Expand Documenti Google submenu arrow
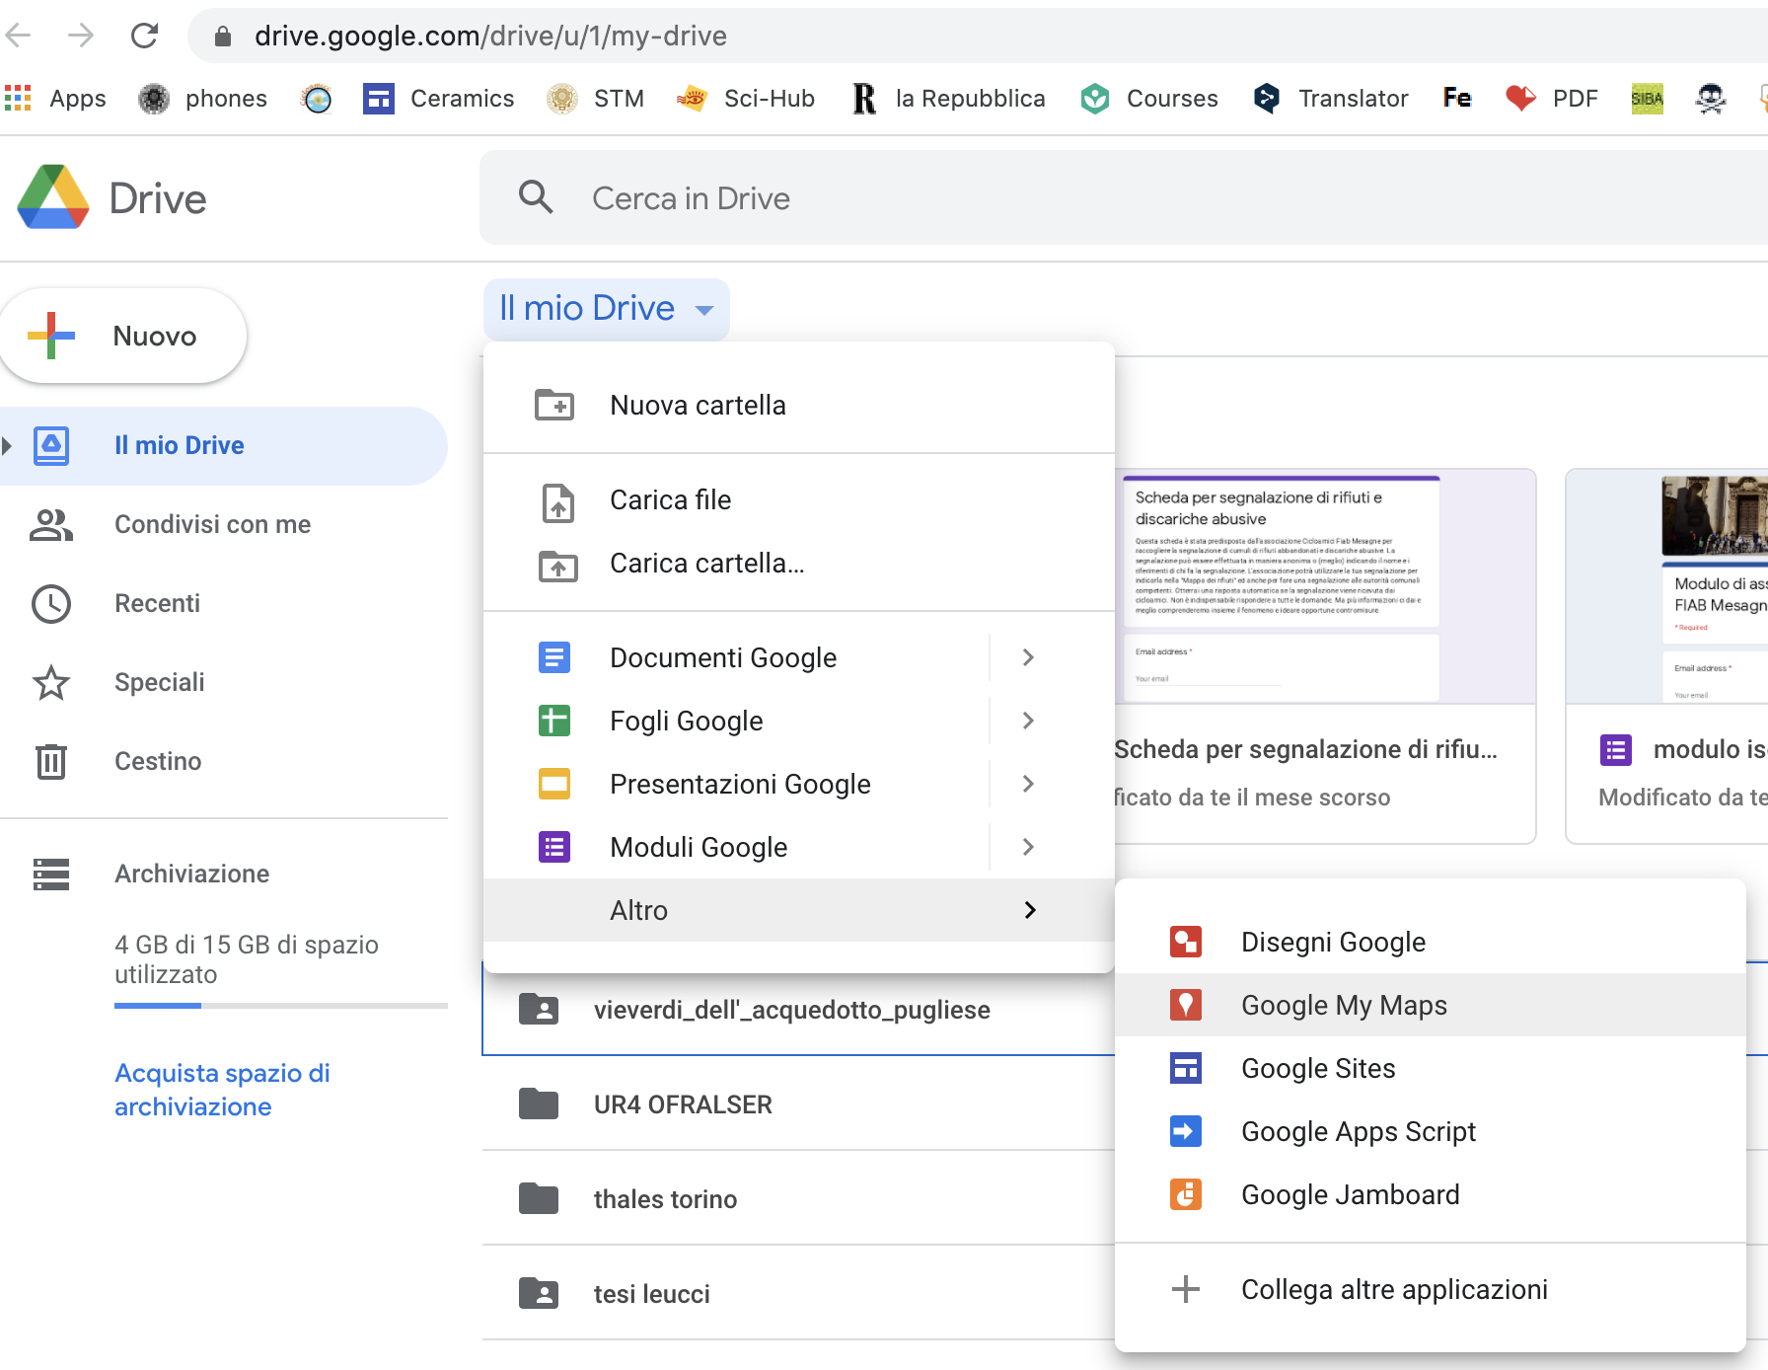 [1028, 657]
